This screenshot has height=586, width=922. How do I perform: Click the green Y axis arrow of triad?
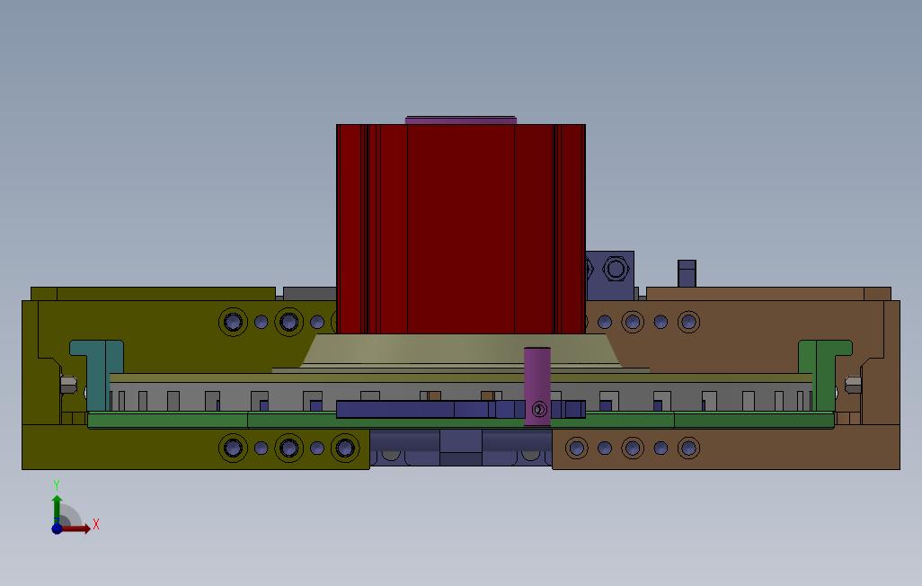(x=57, y=507)
